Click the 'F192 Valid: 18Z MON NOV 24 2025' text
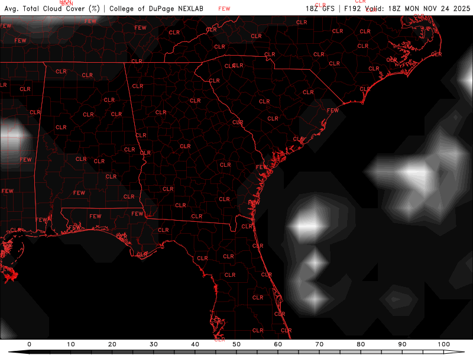Screen dimensions: 473x355 tap(407, 9)
